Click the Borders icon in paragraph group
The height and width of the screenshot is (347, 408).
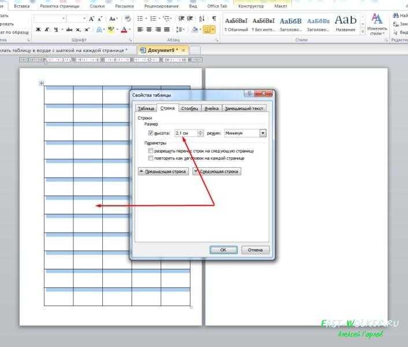(207, 29)
